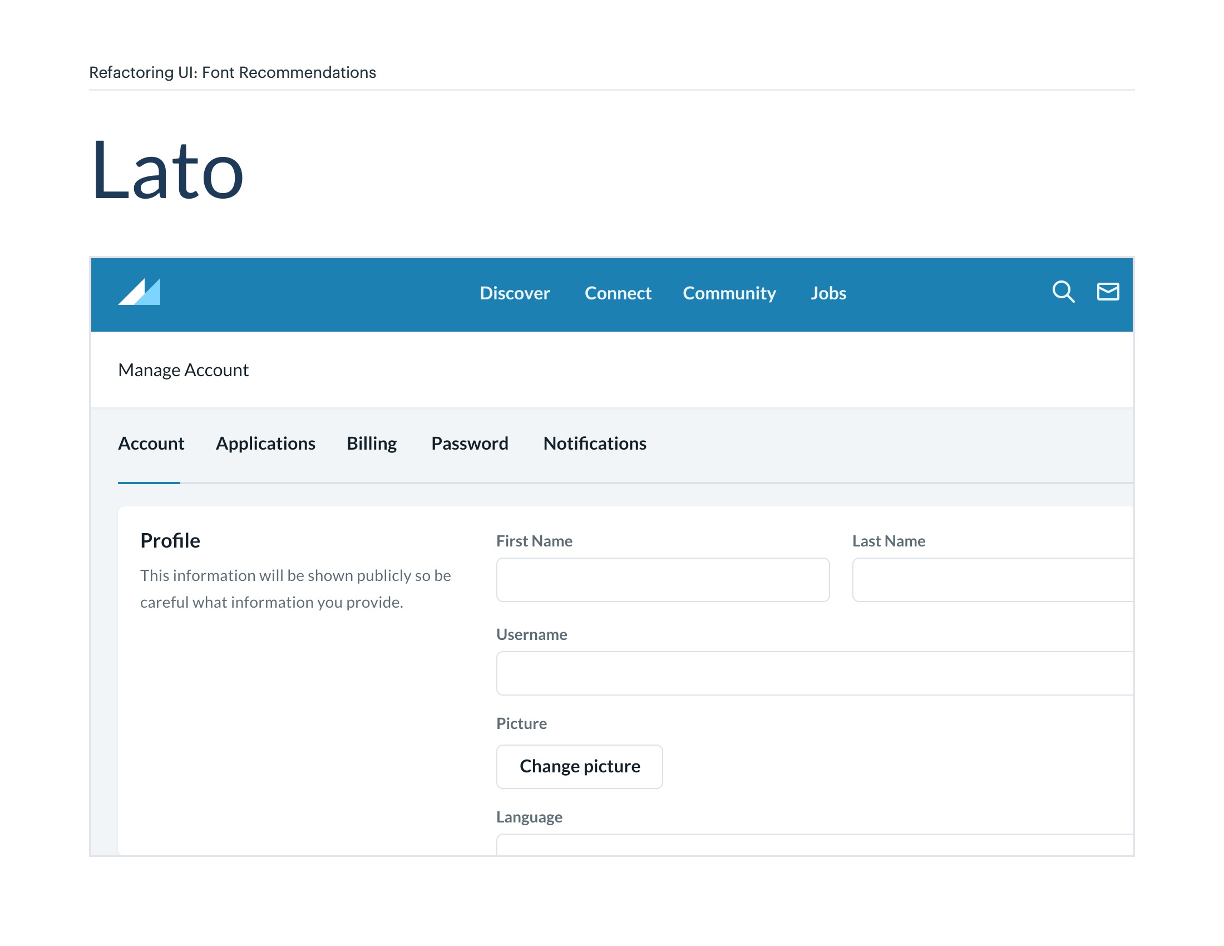Open the Discover nav link
1224x946 pixels.
click(x=515, y=293)
